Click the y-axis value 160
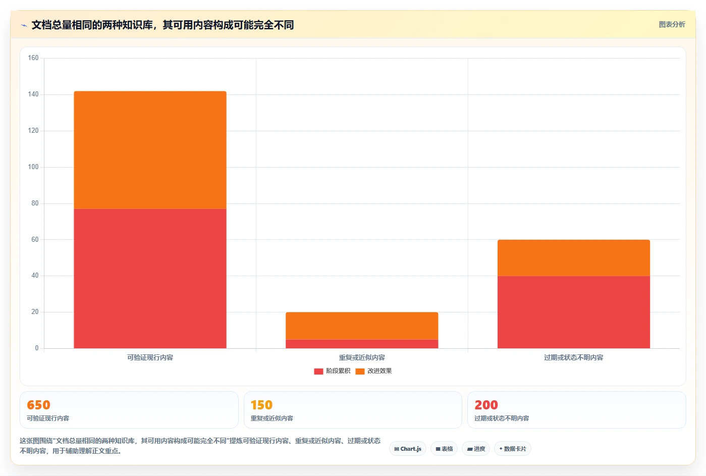 33,58
